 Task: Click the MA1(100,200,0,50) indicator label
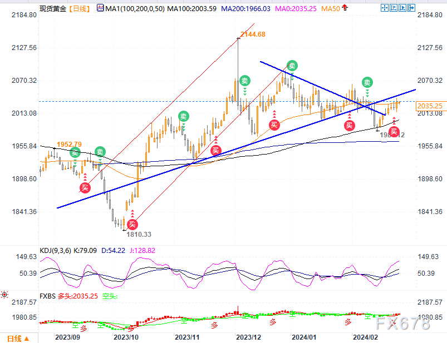pos(135,8)
